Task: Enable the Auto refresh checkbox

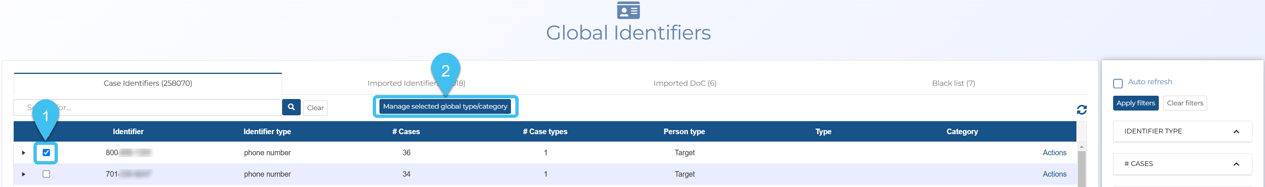Action: [x=1118, y=84]
